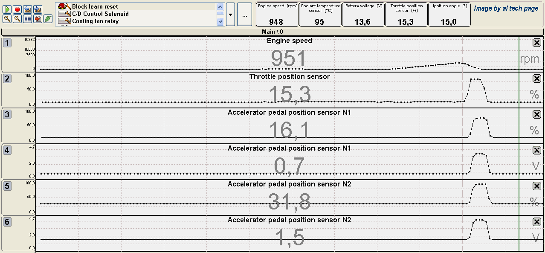Click the left arrow folder icon
Viewport: 545px width, 253px height.
pos(27,9)
